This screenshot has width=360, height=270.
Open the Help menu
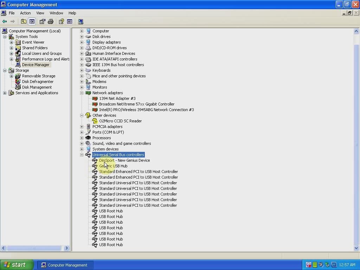point(72,13)
